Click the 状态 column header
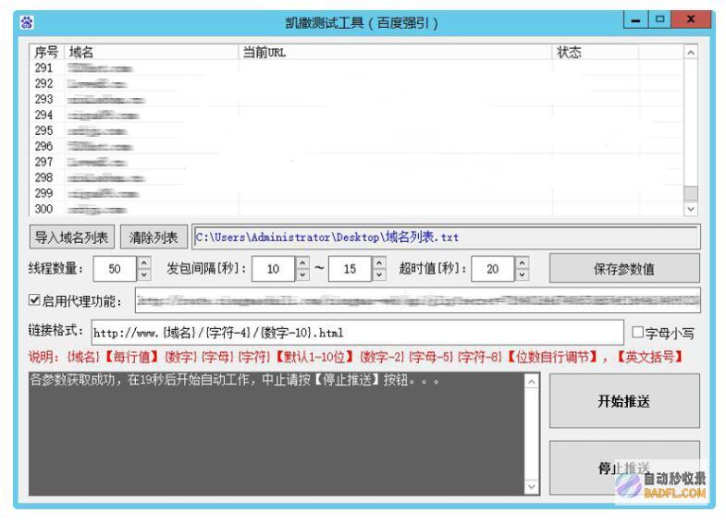 click(595, 53)
